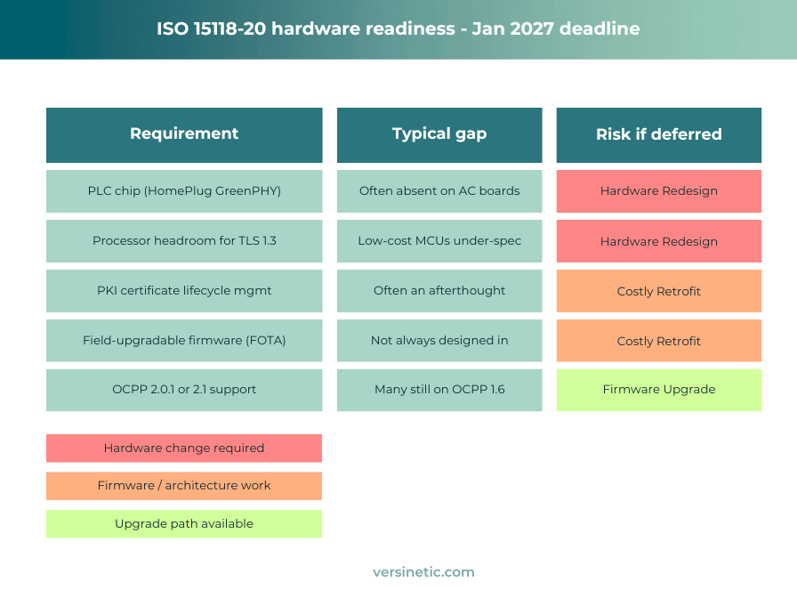797x598 pixels.
Task: Click the Field-upgradable firmware (FOTA) entry
Action: tap(184, 340)
